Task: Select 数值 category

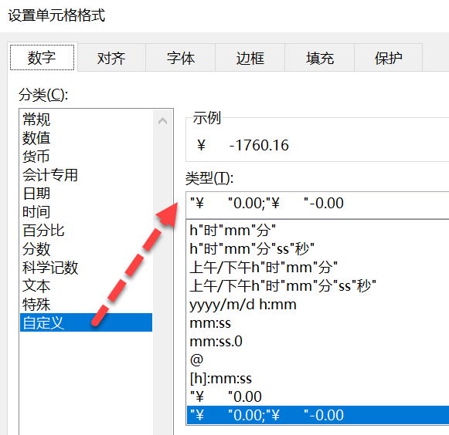Action: 86,138
